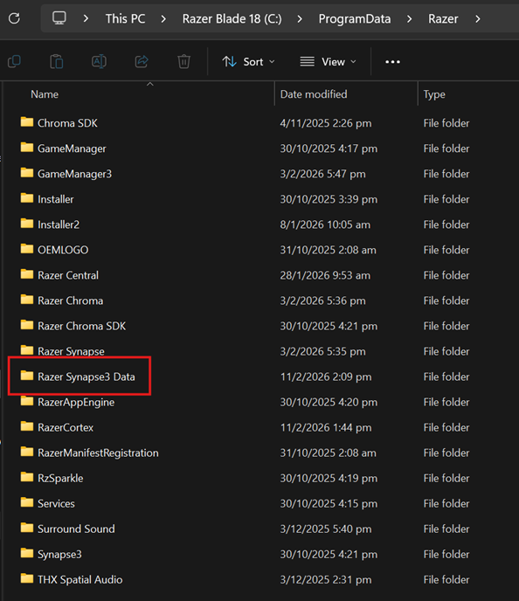Sort by the Name column header
519x601 pixels.
coord(45,94)
